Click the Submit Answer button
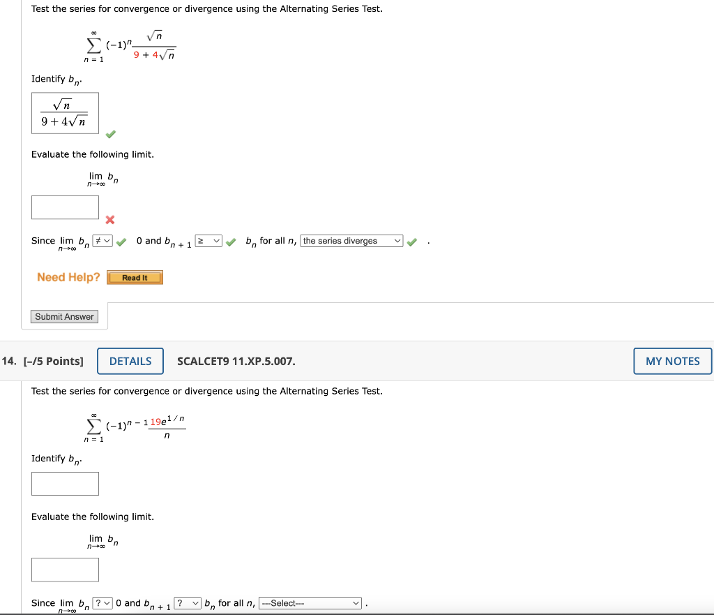Screen dimensions: 714x615 pos(64,316)
